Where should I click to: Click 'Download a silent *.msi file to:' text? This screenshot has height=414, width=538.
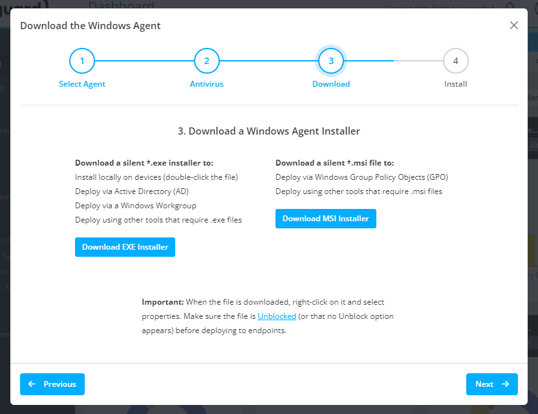pyautogui.click(x=334, y=163)
